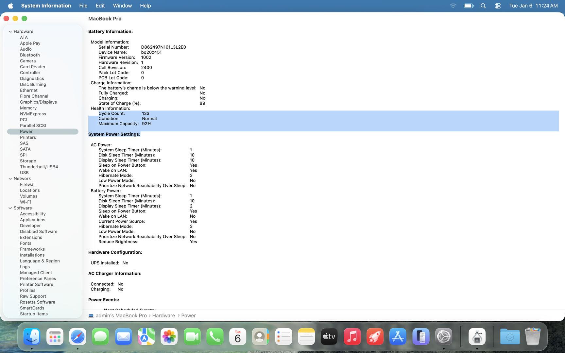Image resolution: width=565 pixels, height=353 pixels.
Task: Open the Help menu
Action: pos(146,6)
